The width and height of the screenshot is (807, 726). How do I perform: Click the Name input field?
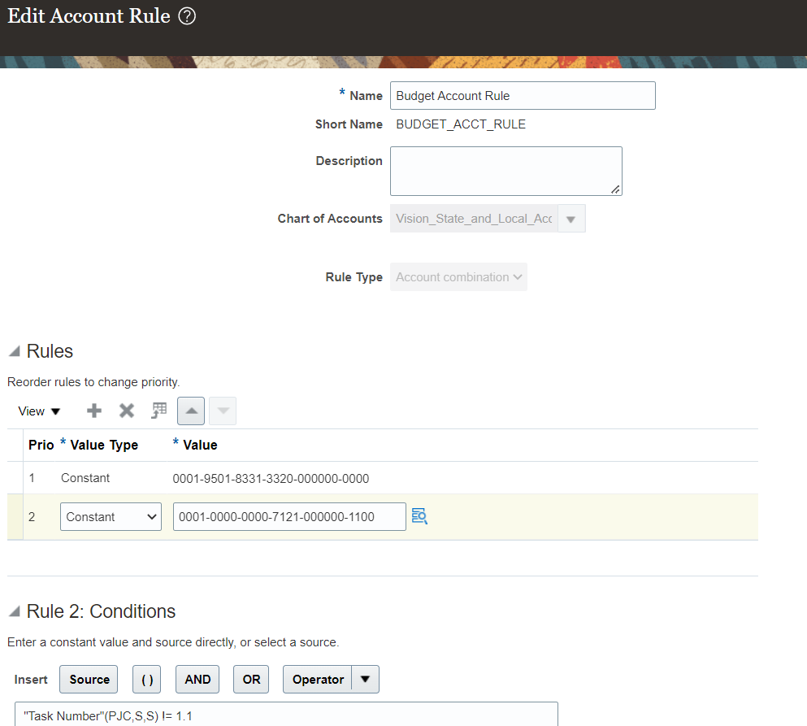coord(523,96)
